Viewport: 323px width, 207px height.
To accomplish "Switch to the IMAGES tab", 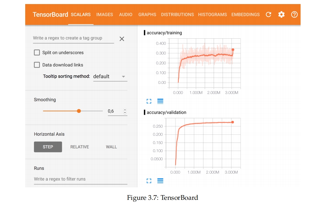I will point(105,14).
